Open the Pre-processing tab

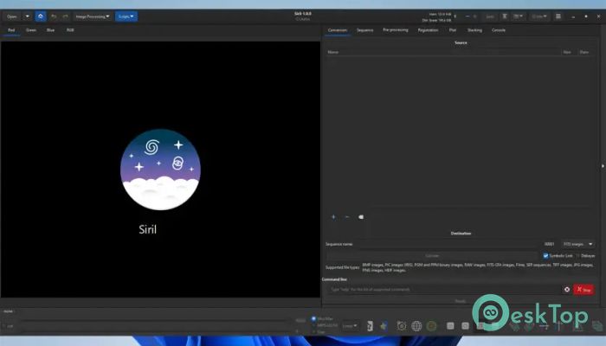pyautogui.click(x=396, y=30)
